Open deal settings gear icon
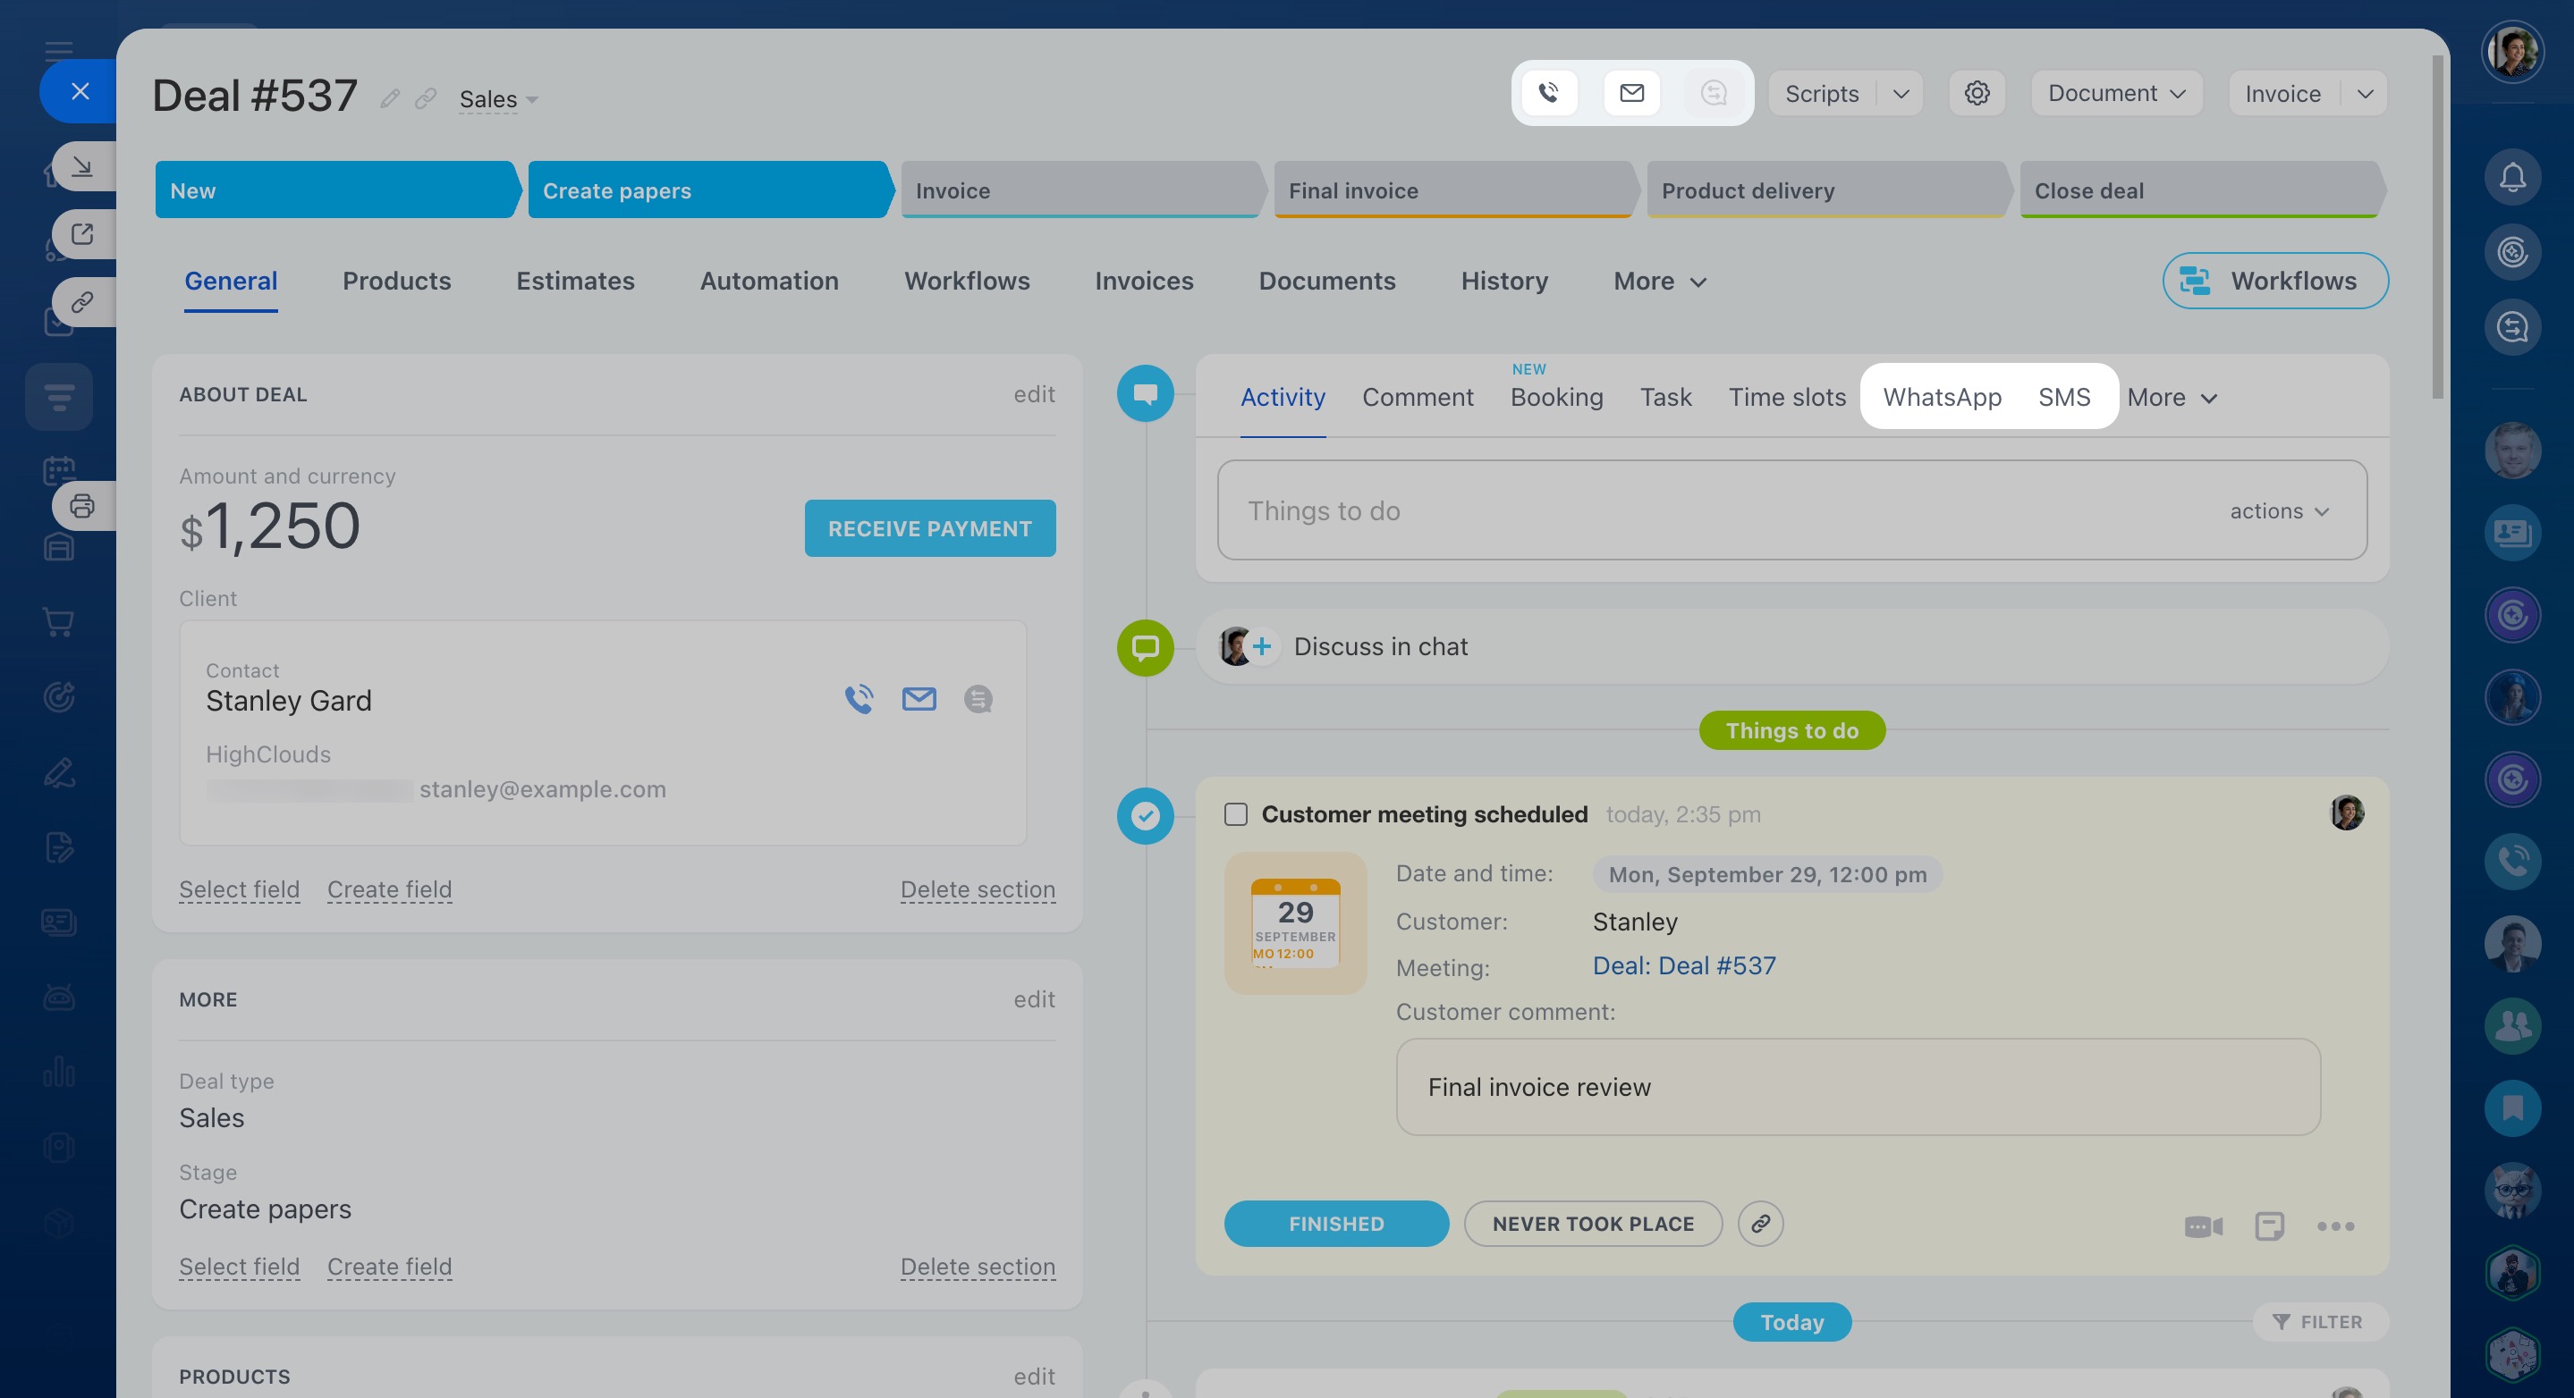 coord(1976,93)
